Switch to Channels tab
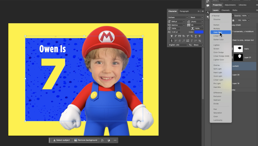This screenshot has height=146, width=258. 225,10
